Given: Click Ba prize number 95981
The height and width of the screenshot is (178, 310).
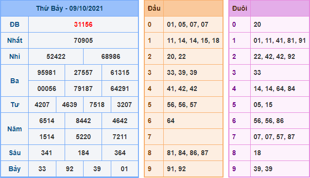Looking at the screenshot, I should (47, 72).
